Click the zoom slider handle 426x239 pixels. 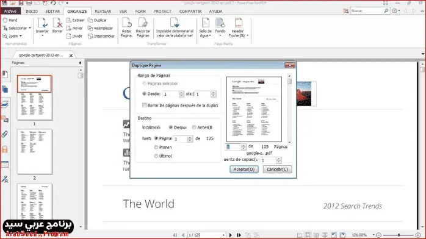tap(399, 235)
